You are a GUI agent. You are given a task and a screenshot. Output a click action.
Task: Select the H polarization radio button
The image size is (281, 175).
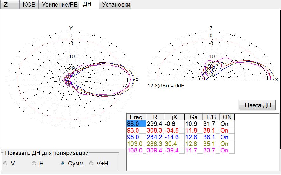34,163
